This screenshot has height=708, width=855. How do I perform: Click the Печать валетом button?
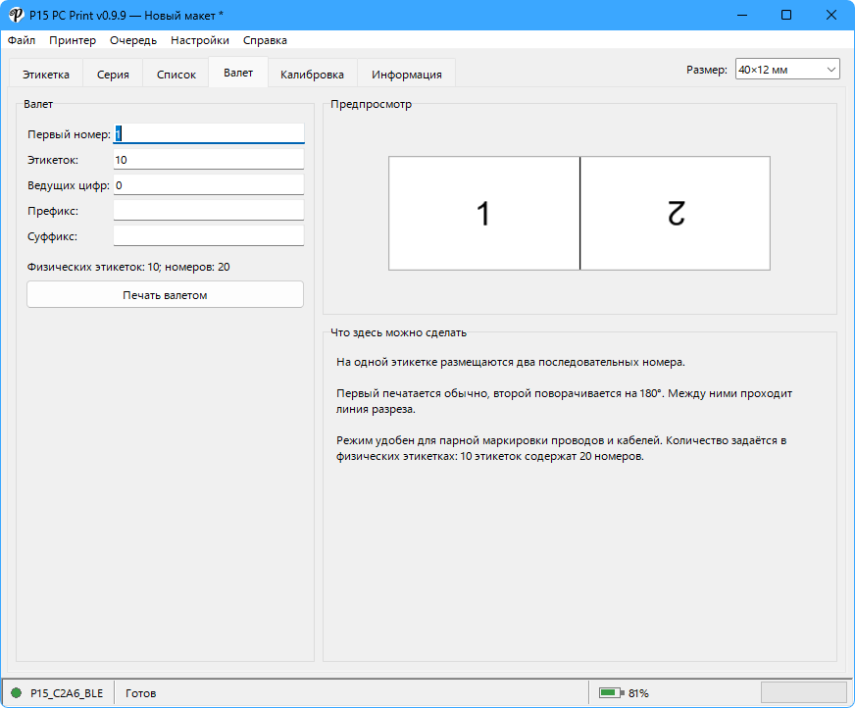[166, 294]
